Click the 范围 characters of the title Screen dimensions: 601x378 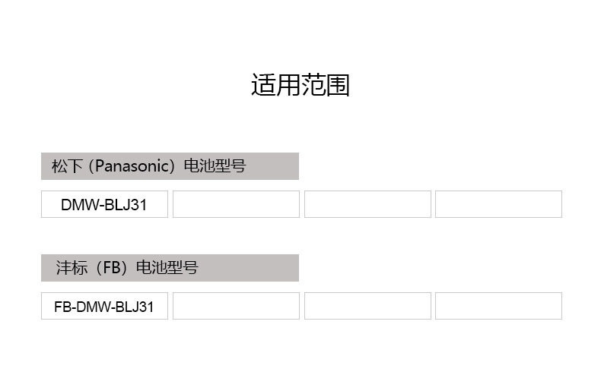pyautogui.click(x=325, y=85)
